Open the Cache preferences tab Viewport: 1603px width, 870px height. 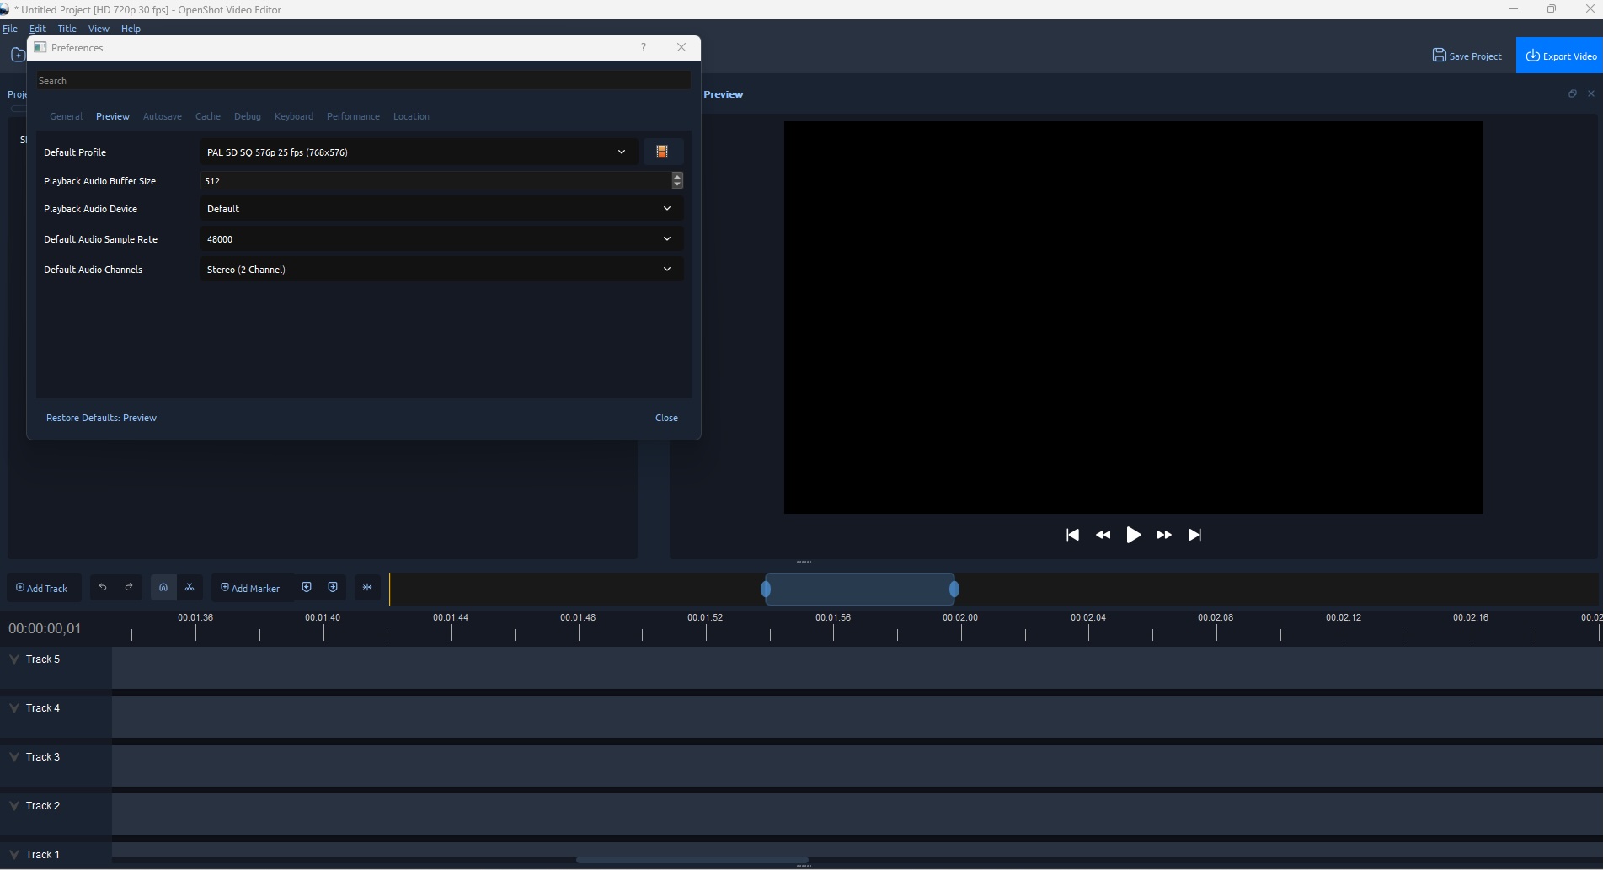(x=208, y=116)
